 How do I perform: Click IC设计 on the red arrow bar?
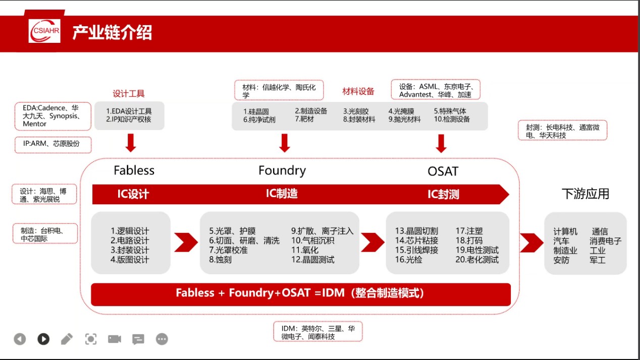click(133, 194)
